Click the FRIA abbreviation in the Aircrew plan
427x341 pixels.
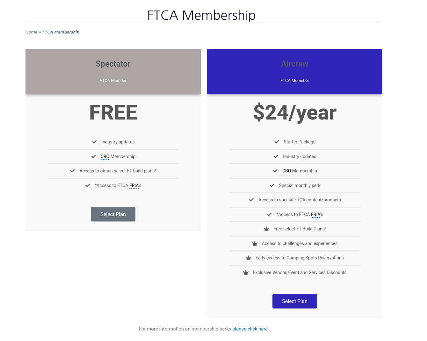click(x=315, y=214)
